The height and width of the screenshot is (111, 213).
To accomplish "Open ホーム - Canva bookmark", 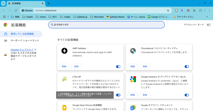I will (x=136, y=17).
